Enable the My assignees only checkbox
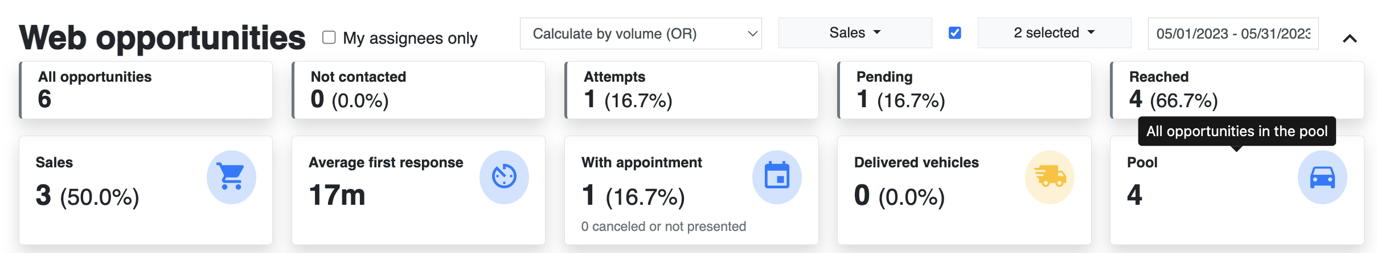Image resolution: width=1377 pixels, height=253 pixels. point(329,37)
